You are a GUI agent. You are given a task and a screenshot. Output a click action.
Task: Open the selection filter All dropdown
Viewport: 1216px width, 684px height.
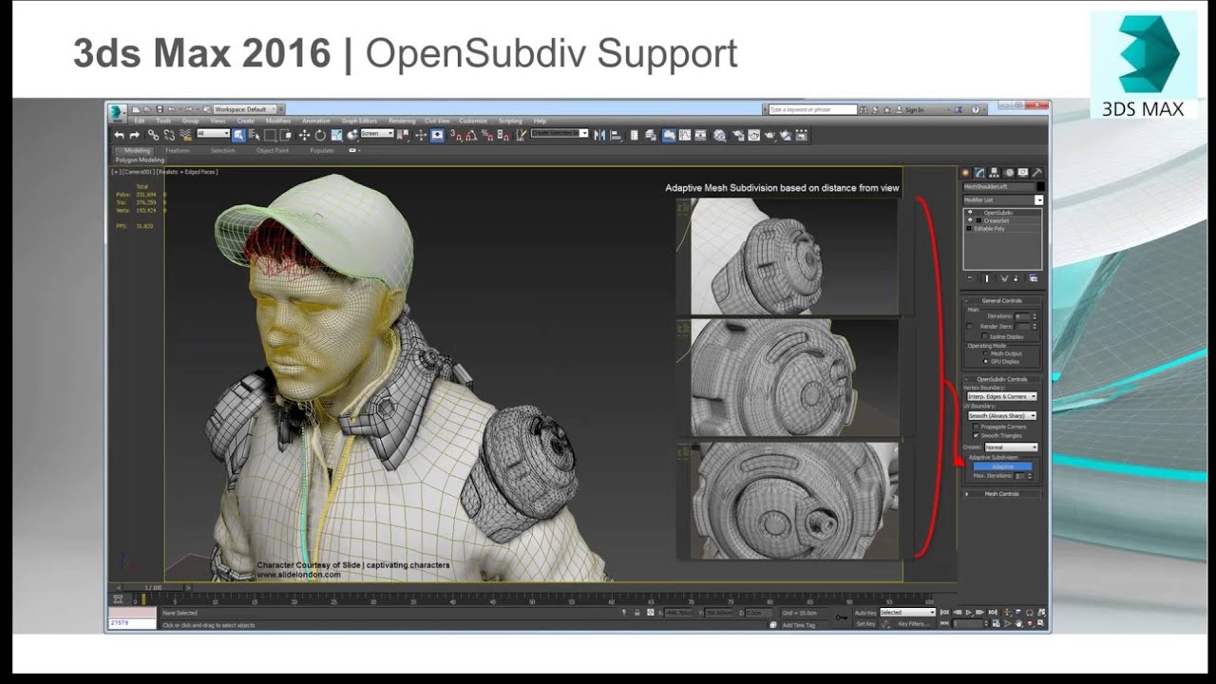click(214, 133)
